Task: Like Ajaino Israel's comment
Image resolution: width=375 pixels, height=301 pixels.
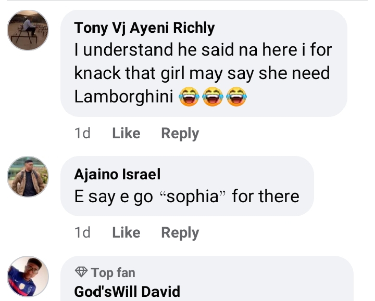Action: 126,232
